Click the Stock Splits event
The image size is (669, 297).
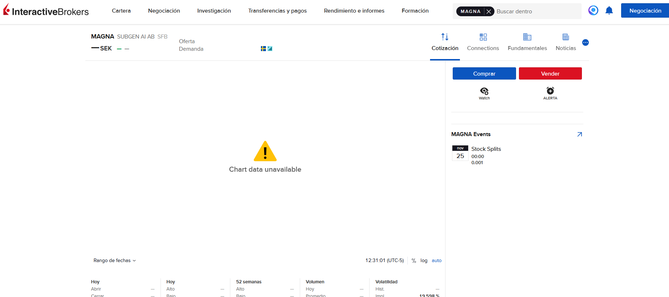(x=486, y=149)
